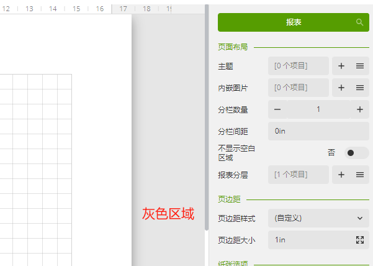Add a new 内嵌图片 item
Viewport: 373px width, 266px height.
tap(341, 88)
